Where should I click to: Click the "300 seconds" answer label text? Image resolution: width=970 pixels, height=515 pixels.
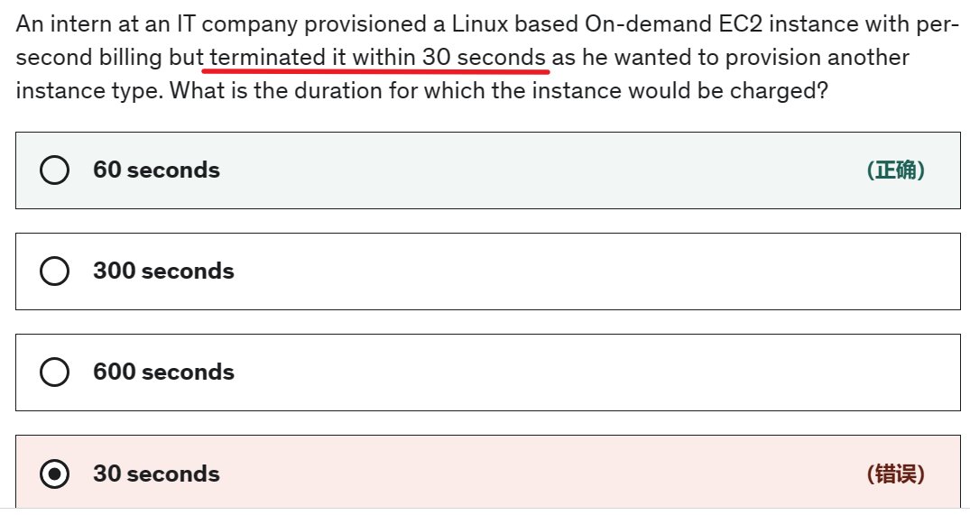(163, 271)
